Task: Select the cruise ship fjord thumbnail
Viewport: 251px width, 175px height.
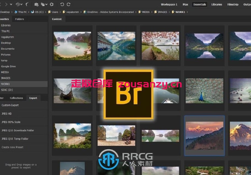Action: tap(116, 46)
